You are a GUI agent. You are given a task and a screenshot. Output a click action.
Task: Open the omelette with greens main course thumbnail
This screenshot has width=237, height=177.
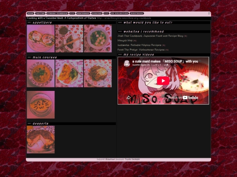pyautogui.click(x=69, y=73)
